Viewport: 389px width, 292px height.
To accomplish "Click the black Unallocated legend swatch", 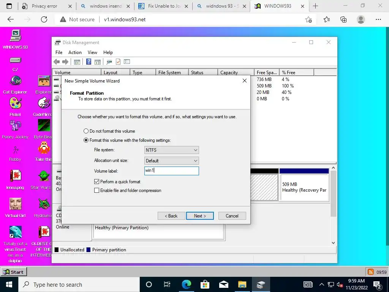I will tap(57, 250).
